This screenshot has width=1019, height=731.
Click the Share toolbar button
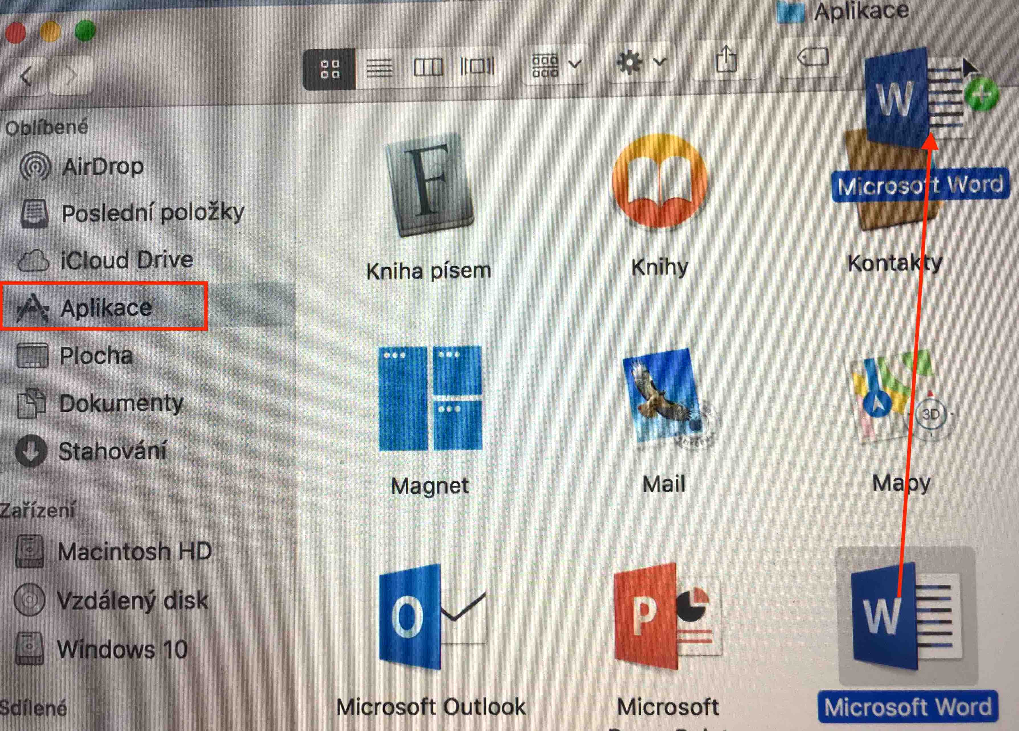point(726,60)
